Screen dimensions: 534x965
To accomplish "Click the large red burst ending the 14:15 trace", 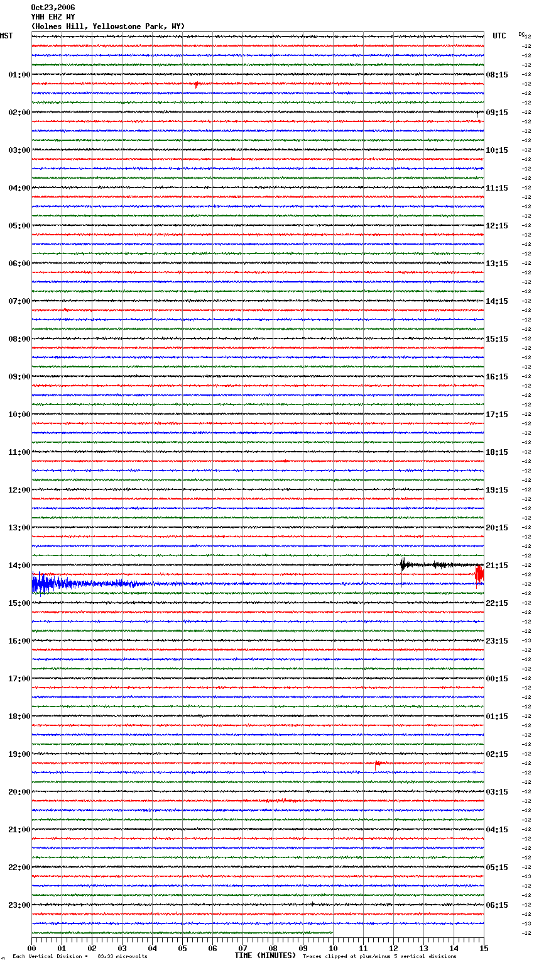I will 479,574.
